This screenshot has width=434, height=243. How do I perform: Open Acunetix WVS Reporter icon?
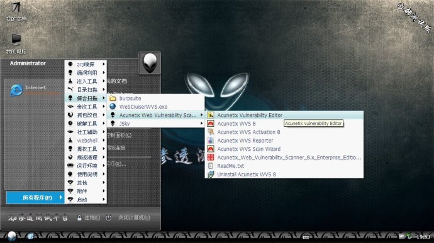pyautogui.click(x=211, y=141)
